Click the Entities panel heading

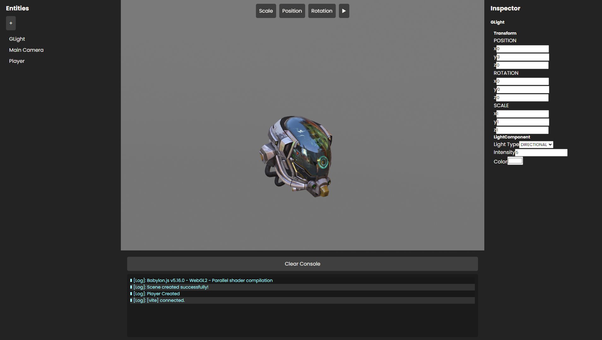click(17, 9)
